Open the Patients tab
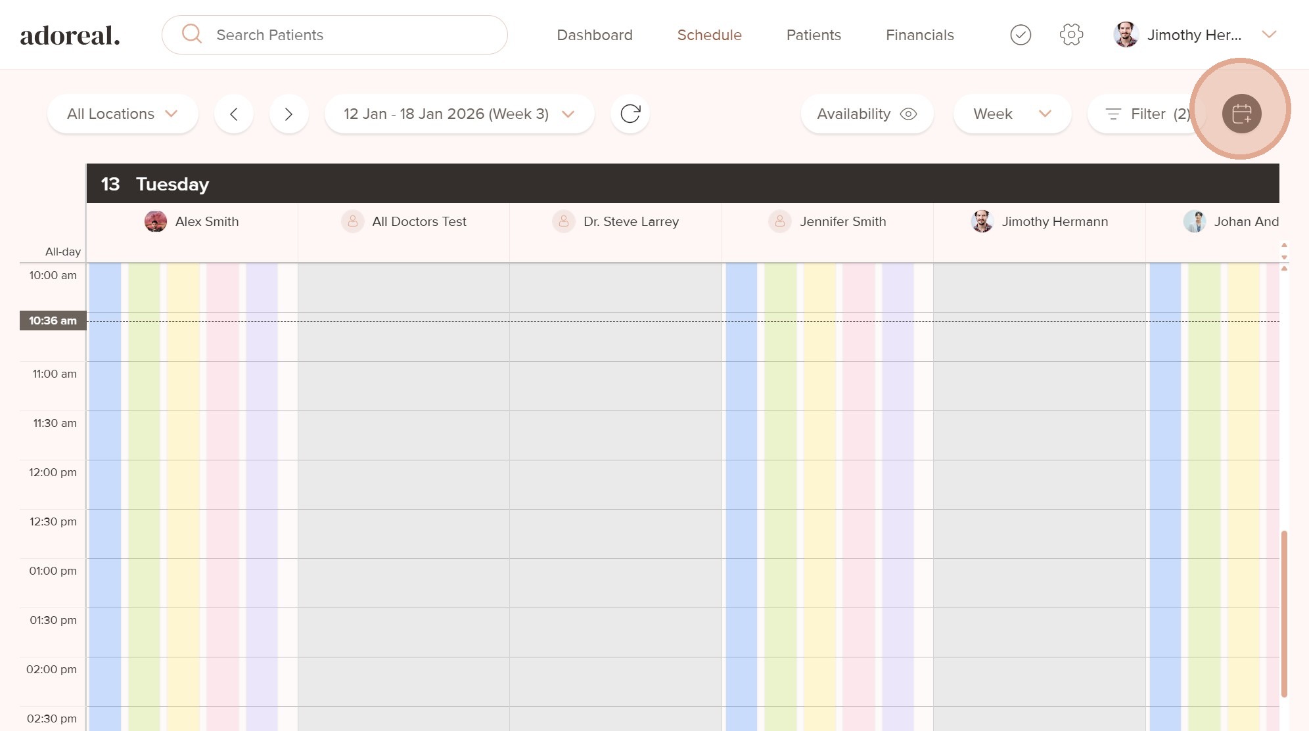This screenshot has width=1309, height=731. pyautogui.click(x=814, y=35)
